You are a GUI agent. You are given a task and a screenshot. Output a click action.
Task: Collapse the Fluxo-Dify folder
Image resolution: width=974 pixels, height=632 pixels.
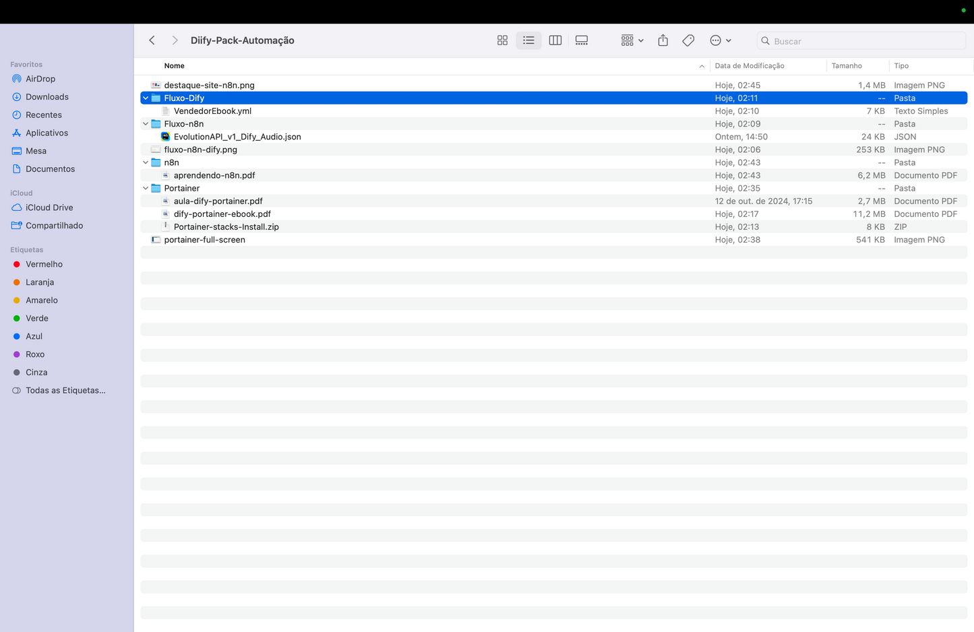[x=146, y=98]
